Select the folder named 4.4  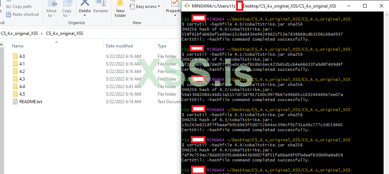[x=22, y=87]
